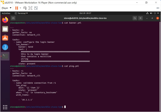Click 'state: present' line in banner playbook
The height and width of the screenshot is (112, 161).
click(27, 64)
